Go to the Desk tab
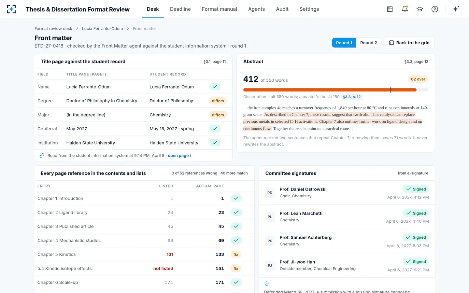 (153, 9)
